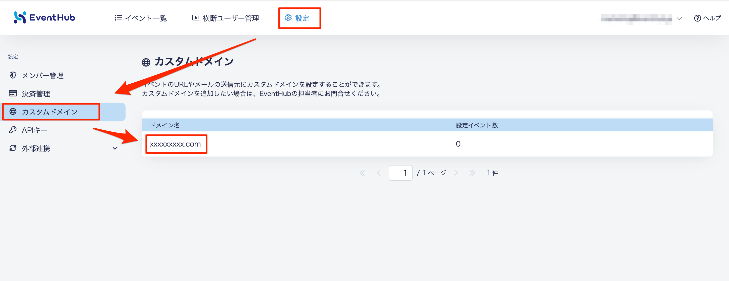Click the 設定 gear icon

(288, 18)
